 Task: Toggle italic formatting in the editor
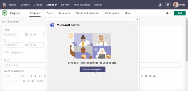(35, 76)
